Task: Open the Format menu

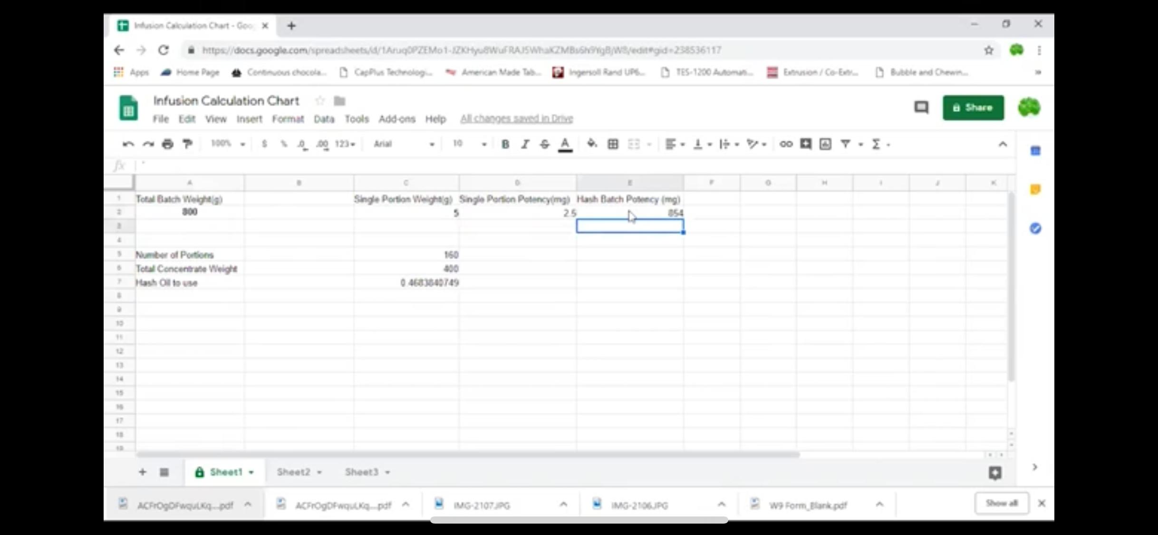Action: coord(288,119)
